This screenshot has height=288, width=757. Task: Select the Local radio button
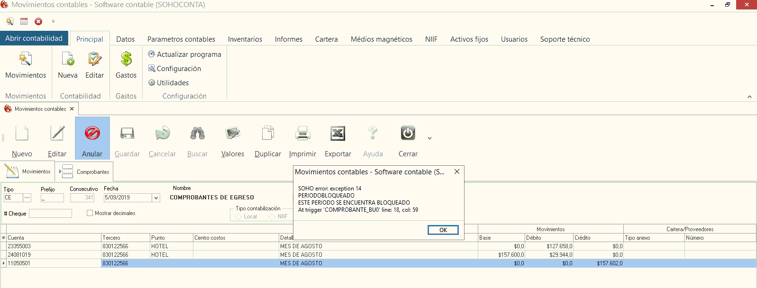(238, 217)
